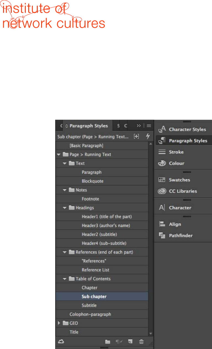Create a new paragraph style
Screen dimensions: 212x349
coord(130,342)
